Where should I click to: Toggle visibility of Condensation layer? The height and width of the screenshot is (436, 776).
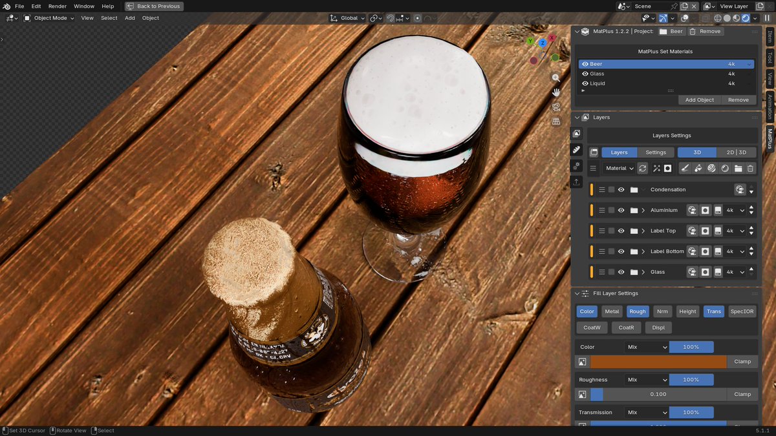621,190
